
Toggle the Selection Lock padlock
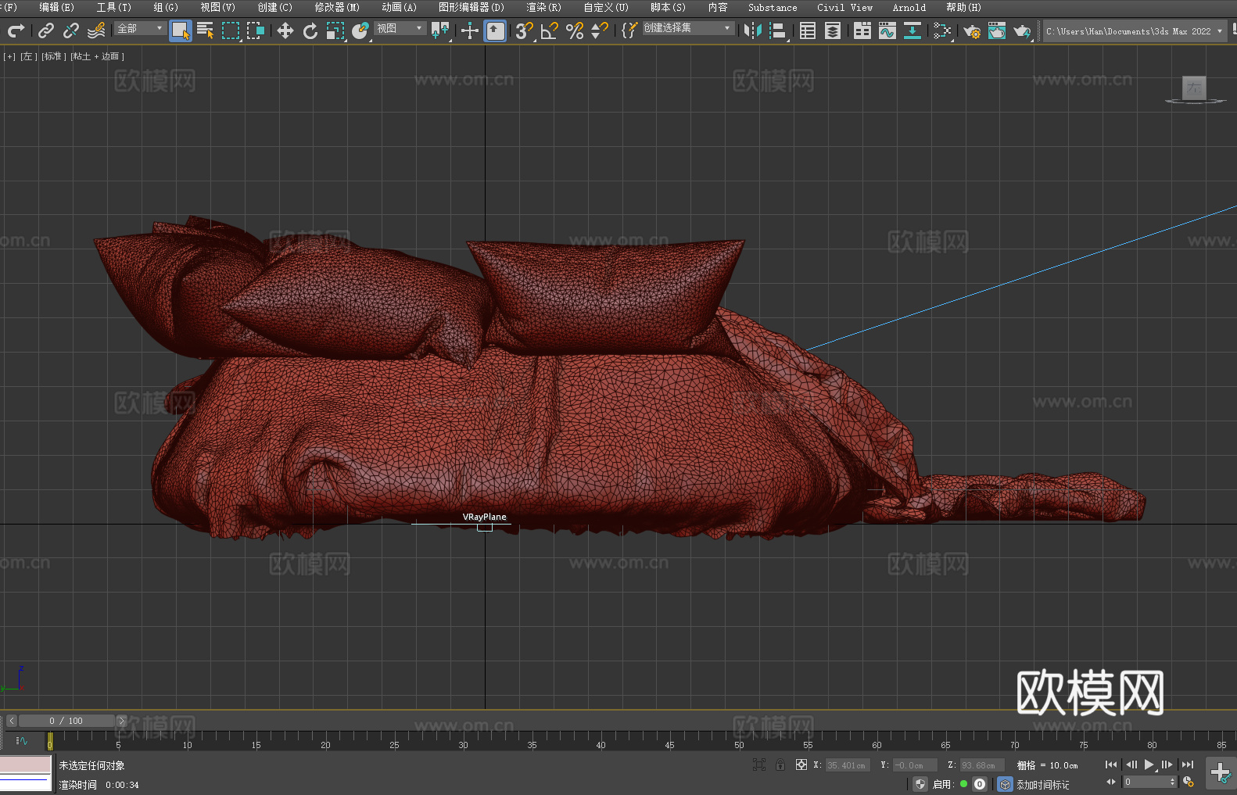[780, 765]
